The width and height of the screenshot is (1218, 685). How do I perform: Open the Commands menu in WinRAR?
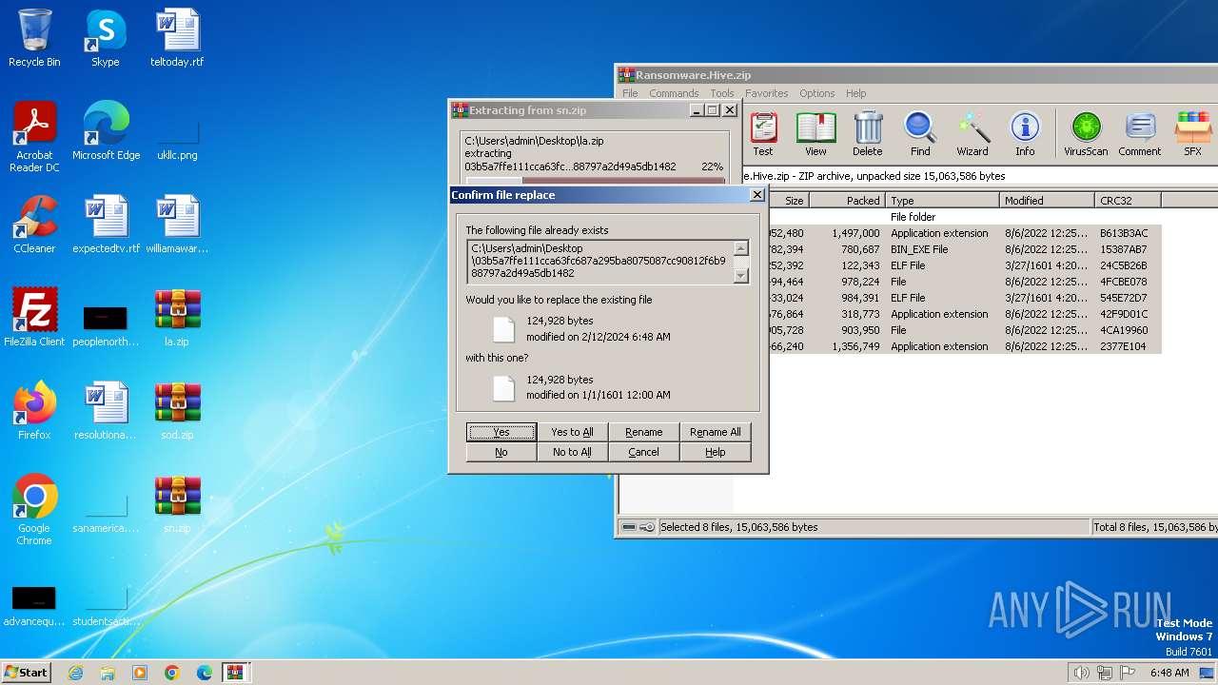coord(674,93)
